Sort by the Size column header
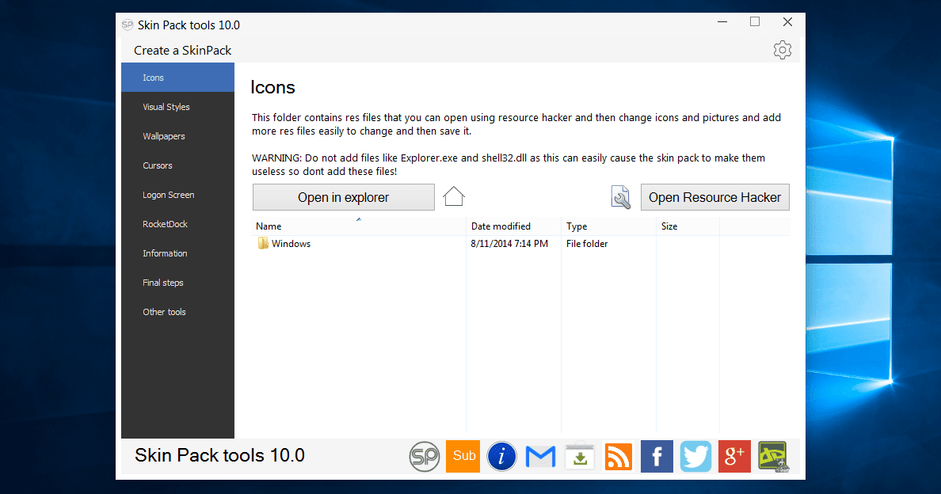The width and height of the screenshot is (941, 494). 688,226
